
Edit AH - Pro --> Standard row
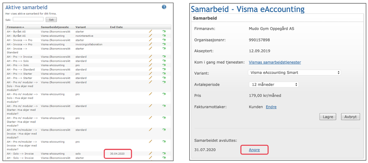pyautogui.click(x=150, y=70)
